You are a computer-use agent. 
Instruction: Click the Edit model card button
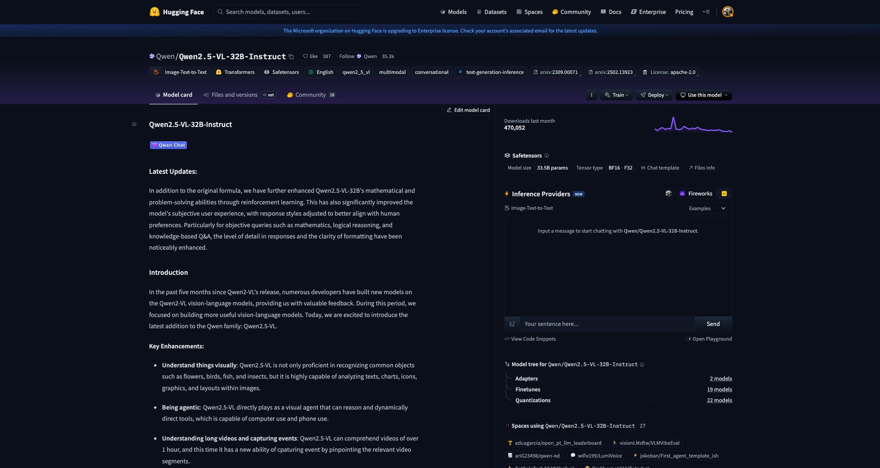(468, 110)
